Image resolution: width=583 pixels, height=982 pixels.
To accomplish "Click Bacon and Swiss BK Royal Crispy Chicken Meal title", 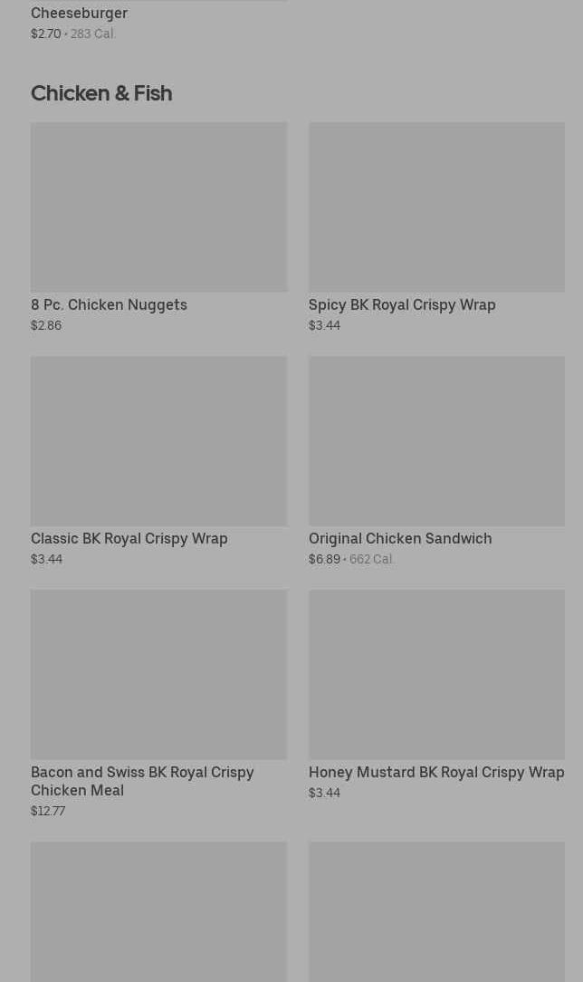I will click(143, 781).
